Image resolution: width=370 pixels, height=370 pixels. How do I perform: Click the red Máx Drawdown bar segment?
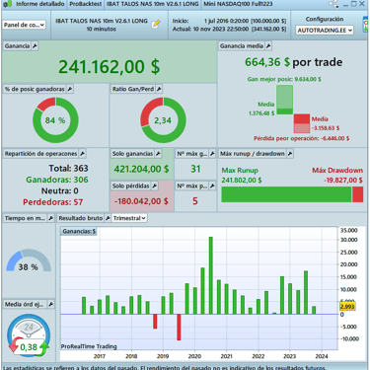(357, 194)
